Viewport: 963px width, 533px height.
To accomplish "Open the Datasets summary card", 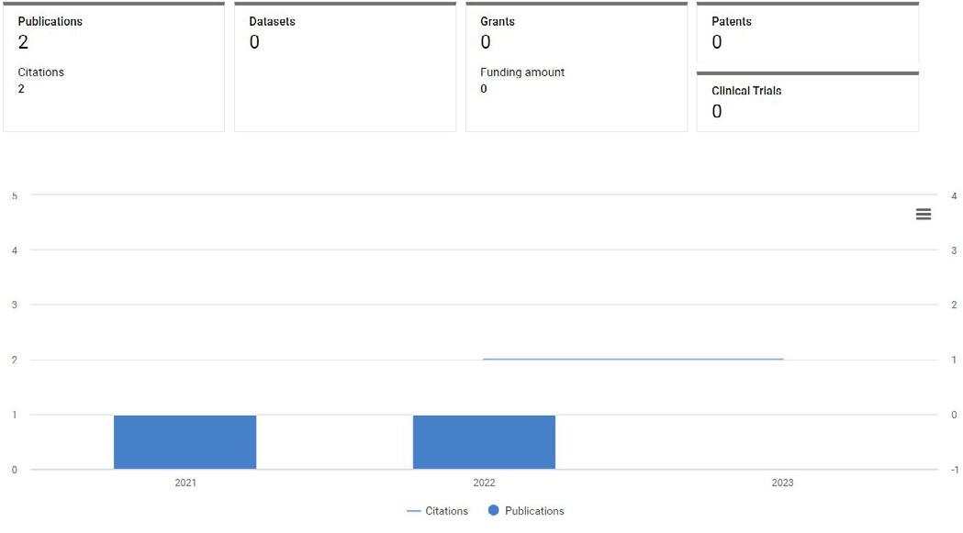I will [345, 66].
